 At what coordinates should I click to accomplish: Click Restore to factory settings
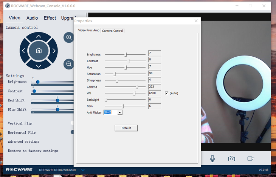33,151
